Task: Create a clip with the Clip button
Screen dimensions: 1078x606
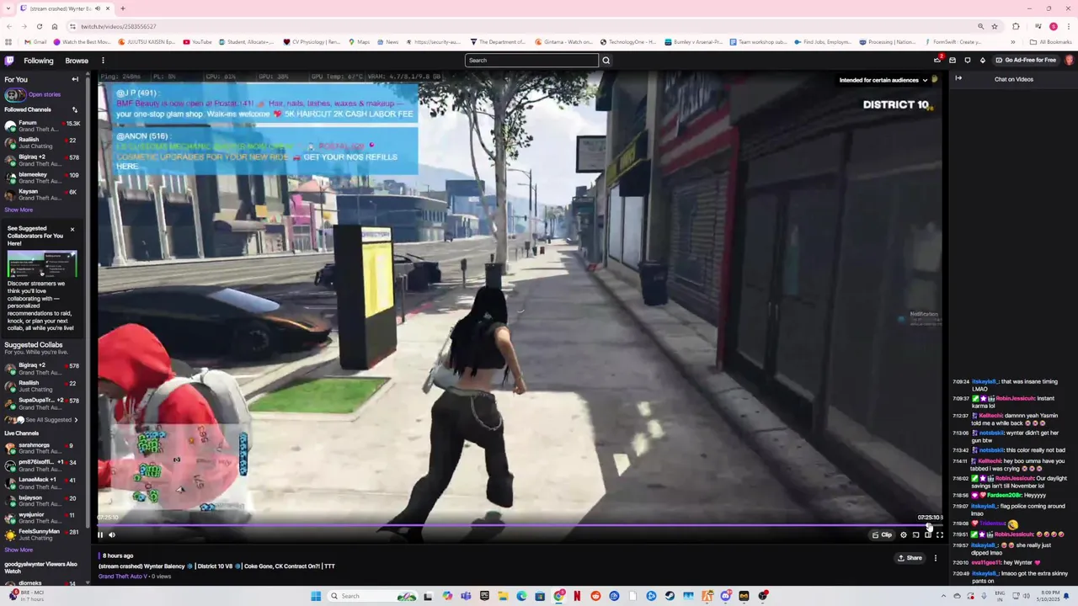Action: coord(882,534)
